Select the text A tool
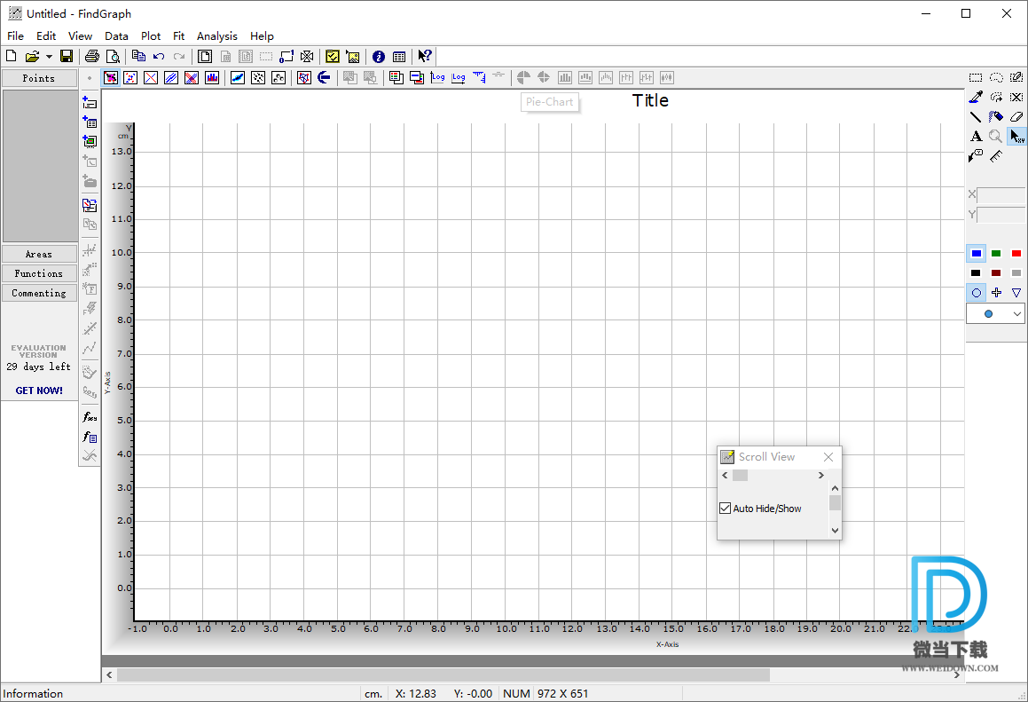 tap(976, 137)
